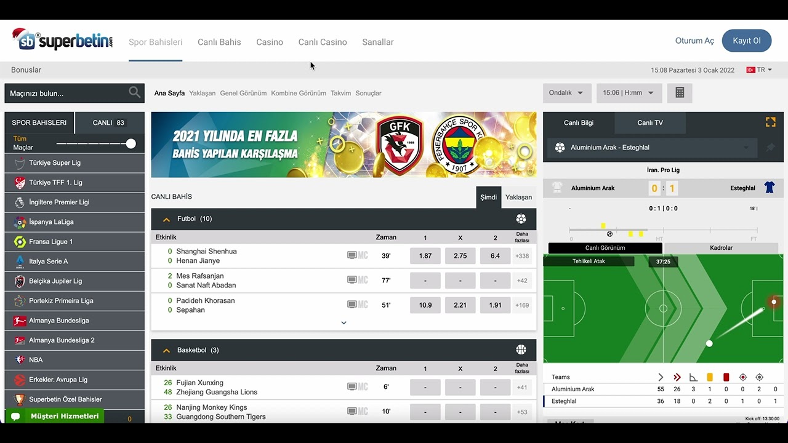Image resolution: width=788 pixels, height=443 pixels.
Task: Collapse the Basketbol section chevron
Action: (x=166, y=350)
